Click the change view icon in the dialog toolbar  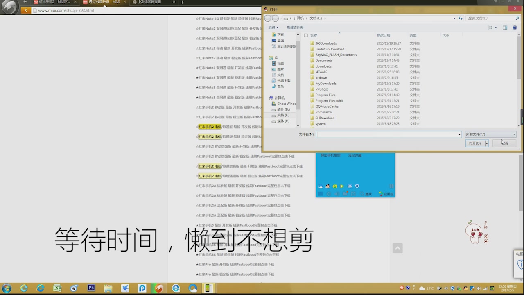(490, 27)
